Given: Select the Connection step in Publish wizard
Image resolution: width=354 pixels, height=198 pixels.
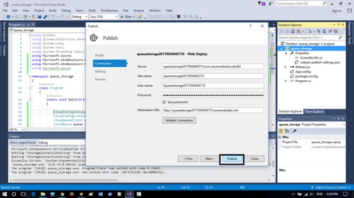Looking at the screenshot, I should pos(109,63).
